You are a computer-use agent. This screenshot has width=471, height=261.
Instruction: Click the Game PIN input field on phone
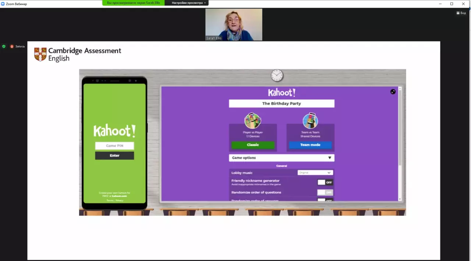114,146
